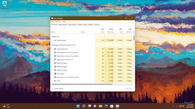Sort processes by the Name column
This screenshot has height=109, width=195.
tap(65, 31)
